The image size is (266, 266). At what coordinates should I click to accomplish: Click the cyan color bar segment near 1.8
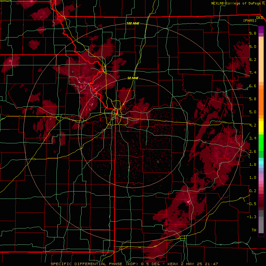[261, 163]
